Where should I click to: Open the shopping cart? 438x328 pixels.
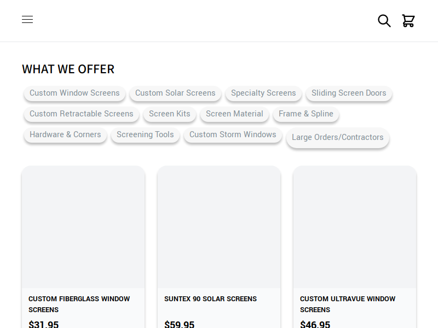tap(408, 21)
